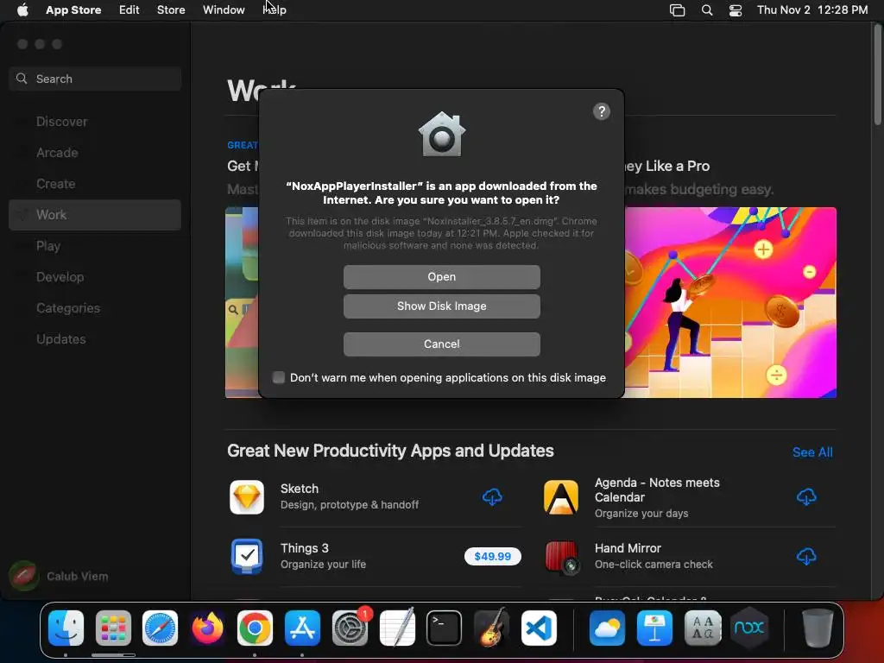Download Hand Mirror via cloud icon

806,557
